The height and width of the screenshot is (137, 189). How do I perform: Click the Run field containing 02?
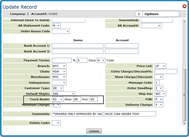tap(93, 99)
